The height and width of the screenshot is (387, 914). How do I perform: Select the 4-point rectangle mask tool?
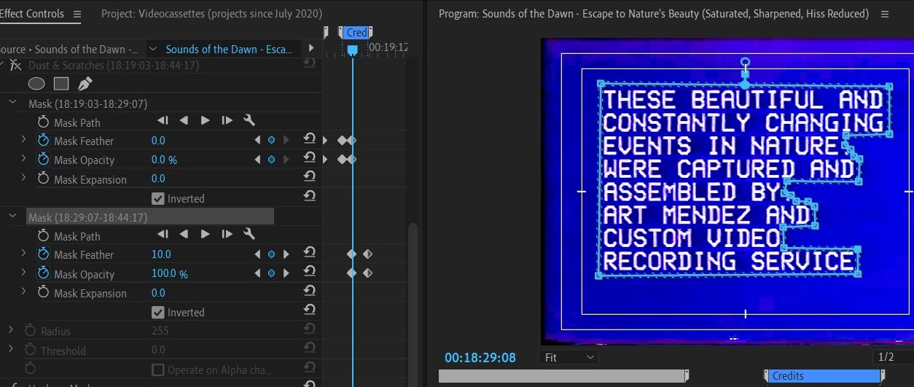61,84
